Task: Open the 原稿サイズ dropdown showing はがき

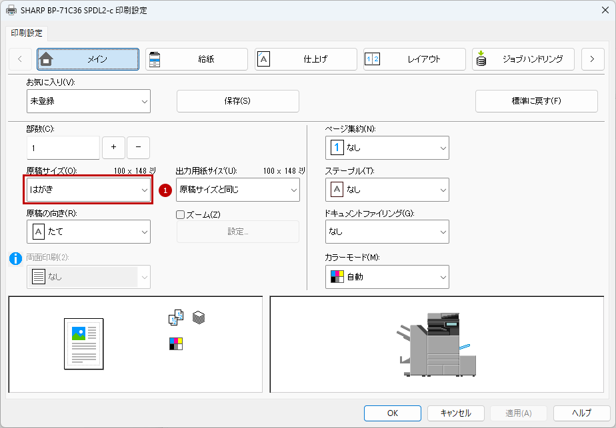Action: click(x=88, y=190)
